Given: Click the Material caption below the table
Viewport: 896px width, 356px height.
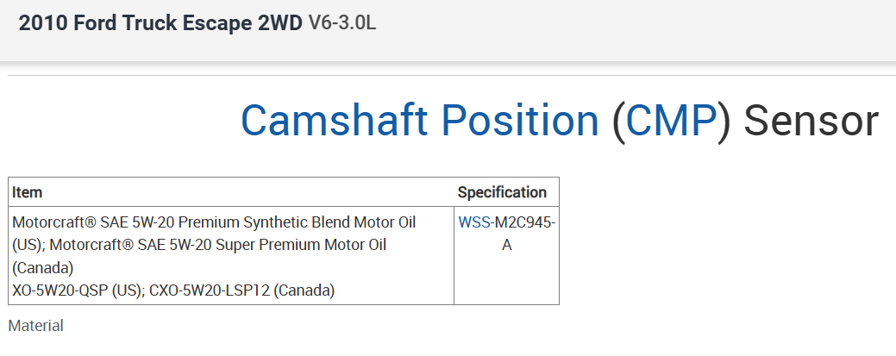Looking at the screenshot, I should [x=35, y=326].
